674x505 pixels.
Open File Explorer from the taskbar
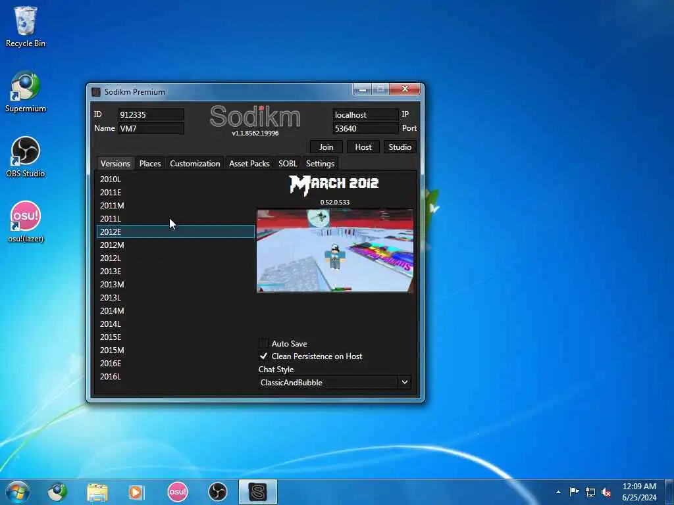pyautogui.click(x=97, y=492)
